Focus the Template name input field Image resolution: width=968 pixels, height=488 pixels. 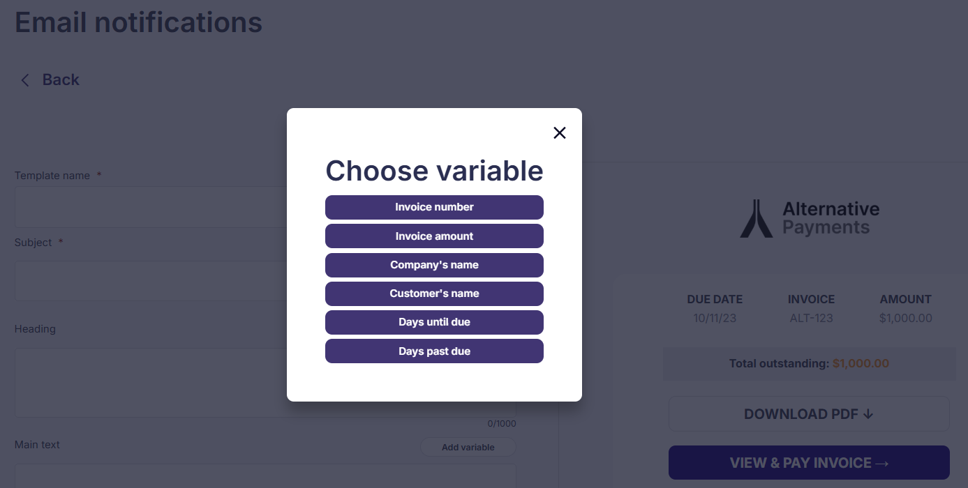151,206
